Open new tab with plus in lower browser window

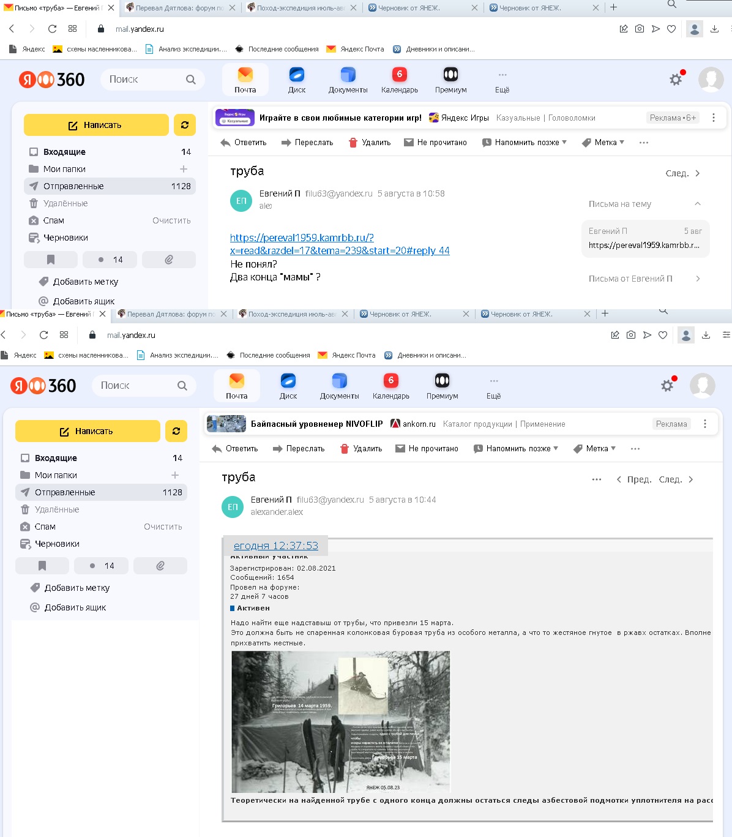point(605,313)
